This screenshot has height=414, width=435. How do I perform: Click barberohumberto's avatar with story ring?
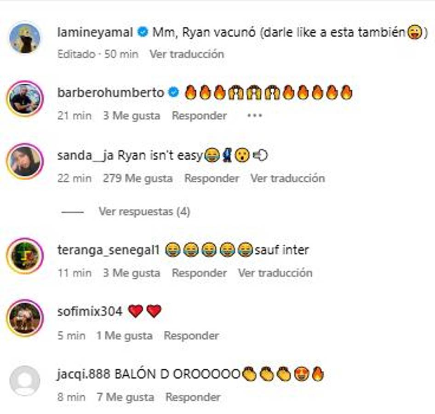(25, 99)
